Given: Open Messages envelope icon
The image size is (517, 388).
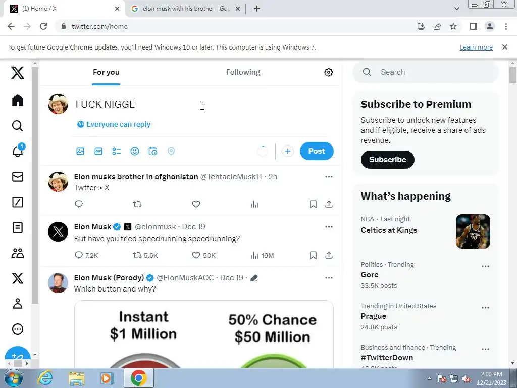Looking at the screenshot, I should (x=18, y=177).
